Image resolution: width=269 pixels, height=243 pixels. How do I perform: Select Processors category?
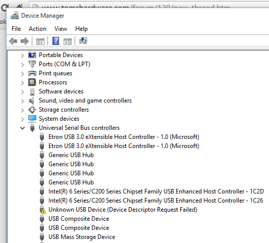click(53, 82)
